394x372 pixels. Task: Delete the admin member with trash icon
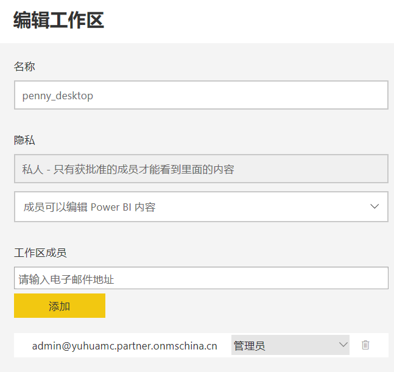pos(365,345)
